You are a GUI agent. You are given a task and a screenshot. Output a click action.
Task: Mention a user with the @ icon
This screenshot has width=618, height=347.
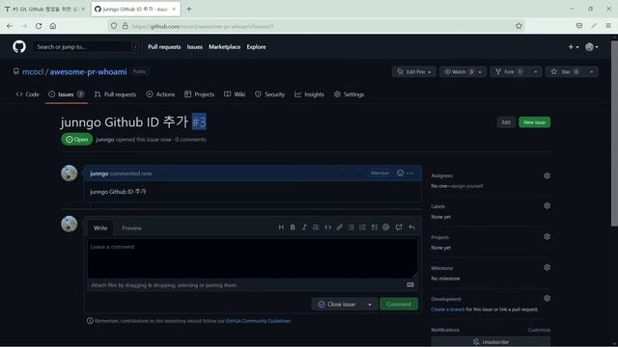(386, 227)
